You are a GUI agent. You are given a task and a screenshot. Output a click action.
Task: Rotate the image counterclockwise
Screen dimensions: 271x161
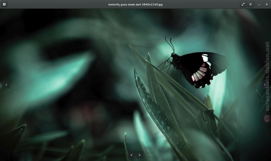(x=131, y=155)
